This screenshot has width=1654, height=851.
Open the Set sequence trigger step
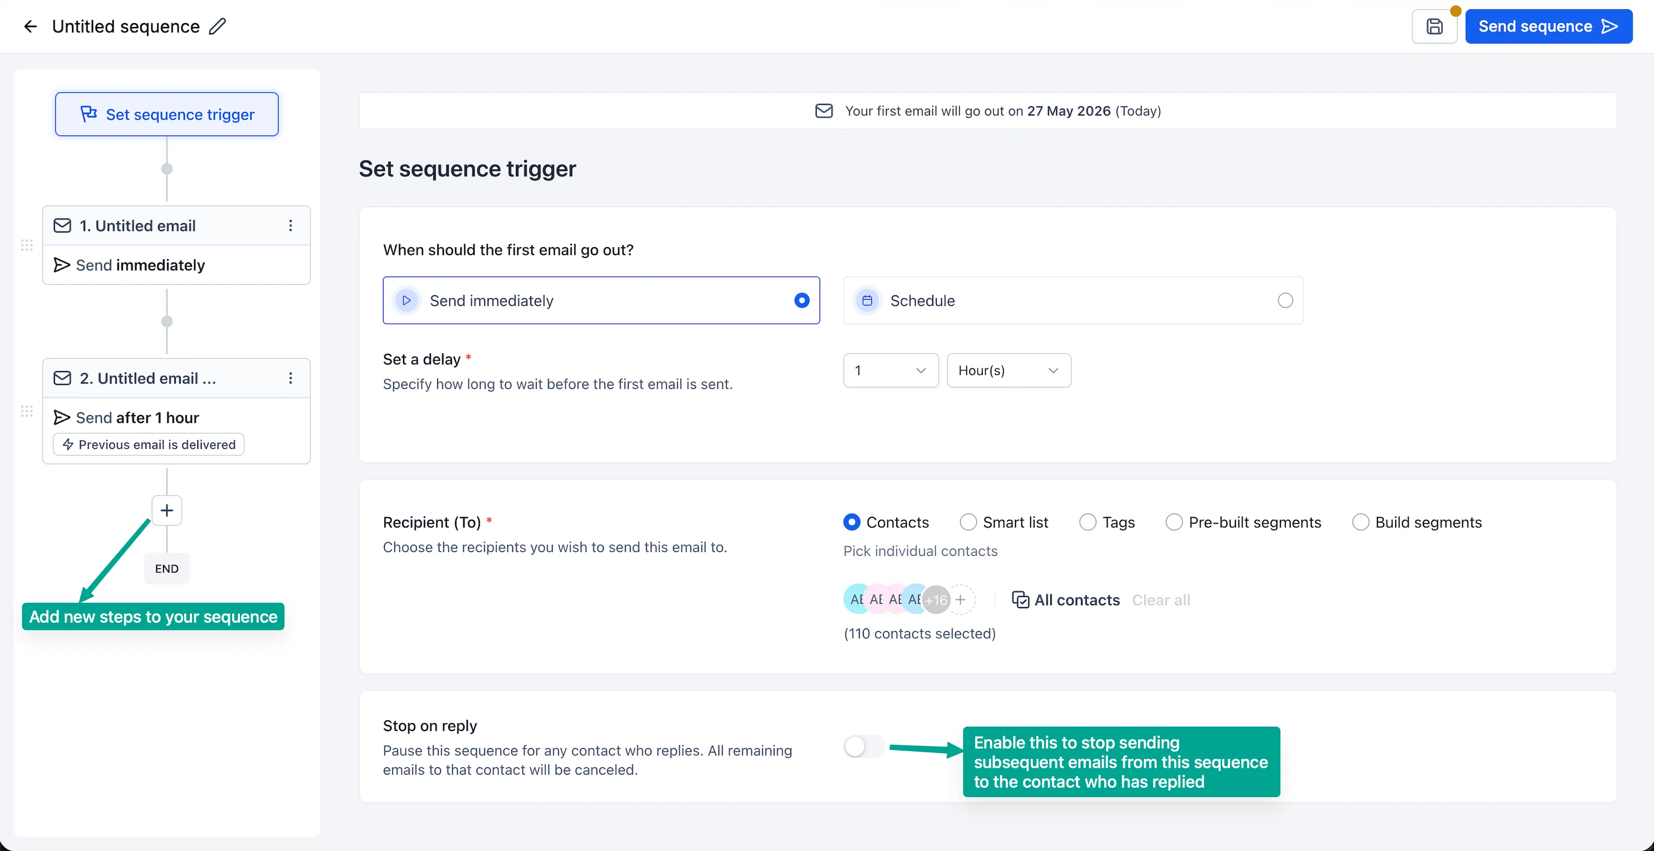click(167, 114)
